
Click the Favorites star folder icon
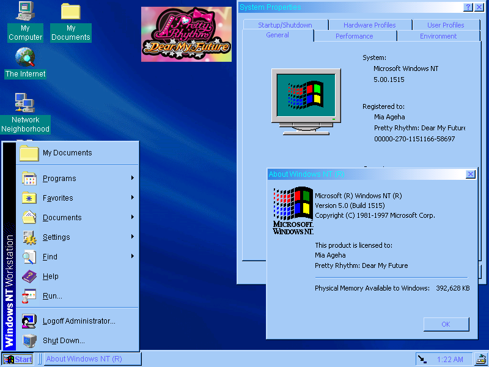point(29,198)
